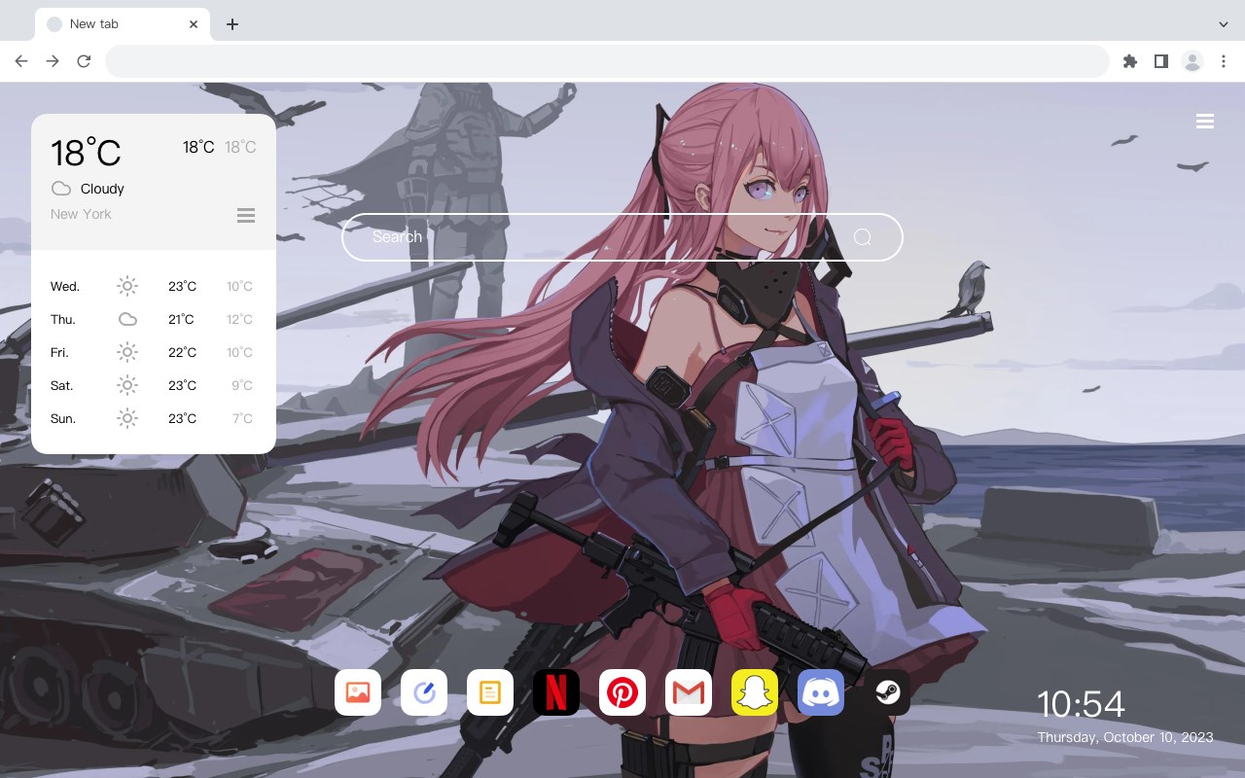Viewport: 1245px width, 778px height.
Task: Select the Fri. forecast row label
Action: click(x=59, y=352)
